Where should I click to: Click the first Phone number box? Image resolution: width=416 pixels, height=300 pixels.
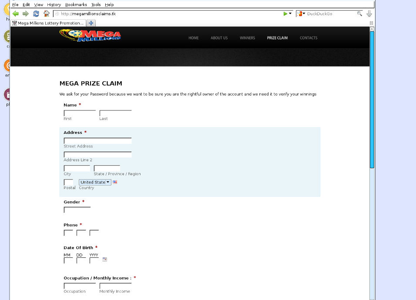(68, 233)
